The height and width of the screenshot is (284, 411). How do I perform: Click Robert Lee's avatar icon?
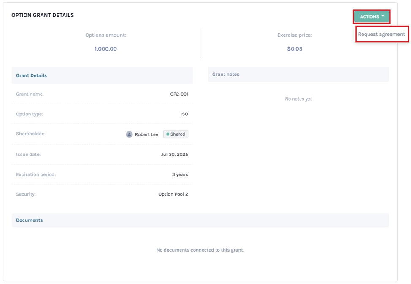coord(129,134)
